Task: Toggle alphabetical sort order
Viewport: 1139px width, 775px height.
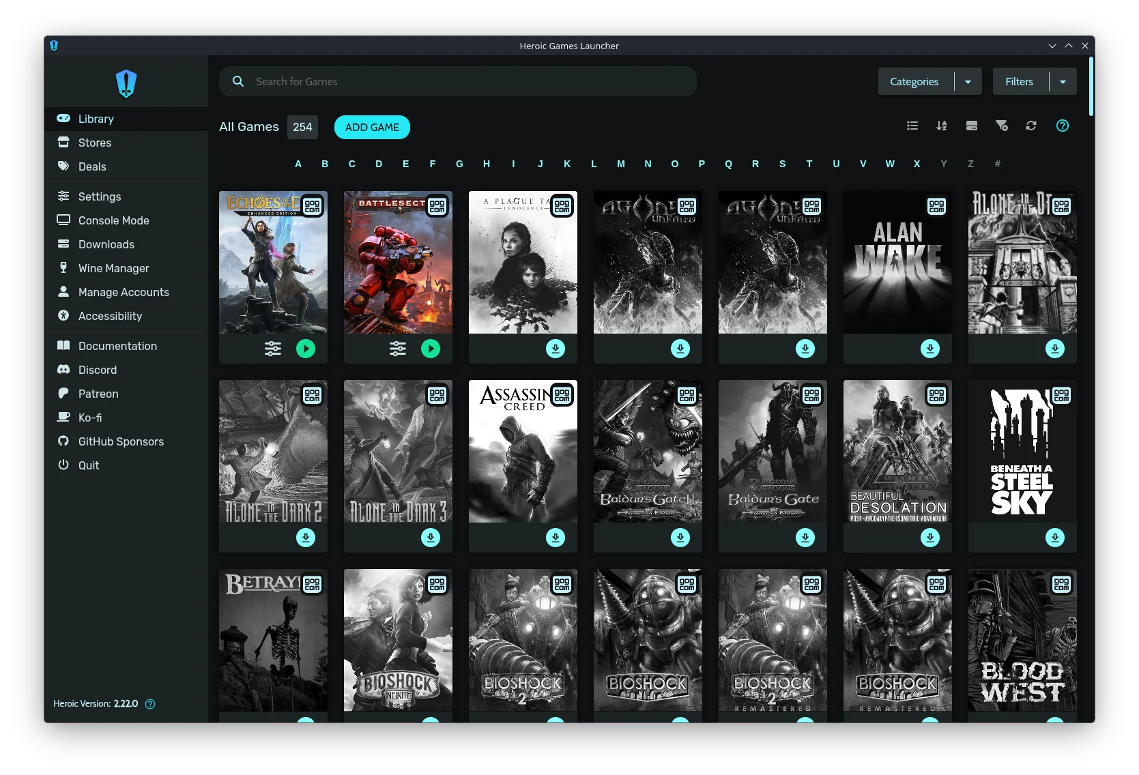Action: tap(942, 126)
